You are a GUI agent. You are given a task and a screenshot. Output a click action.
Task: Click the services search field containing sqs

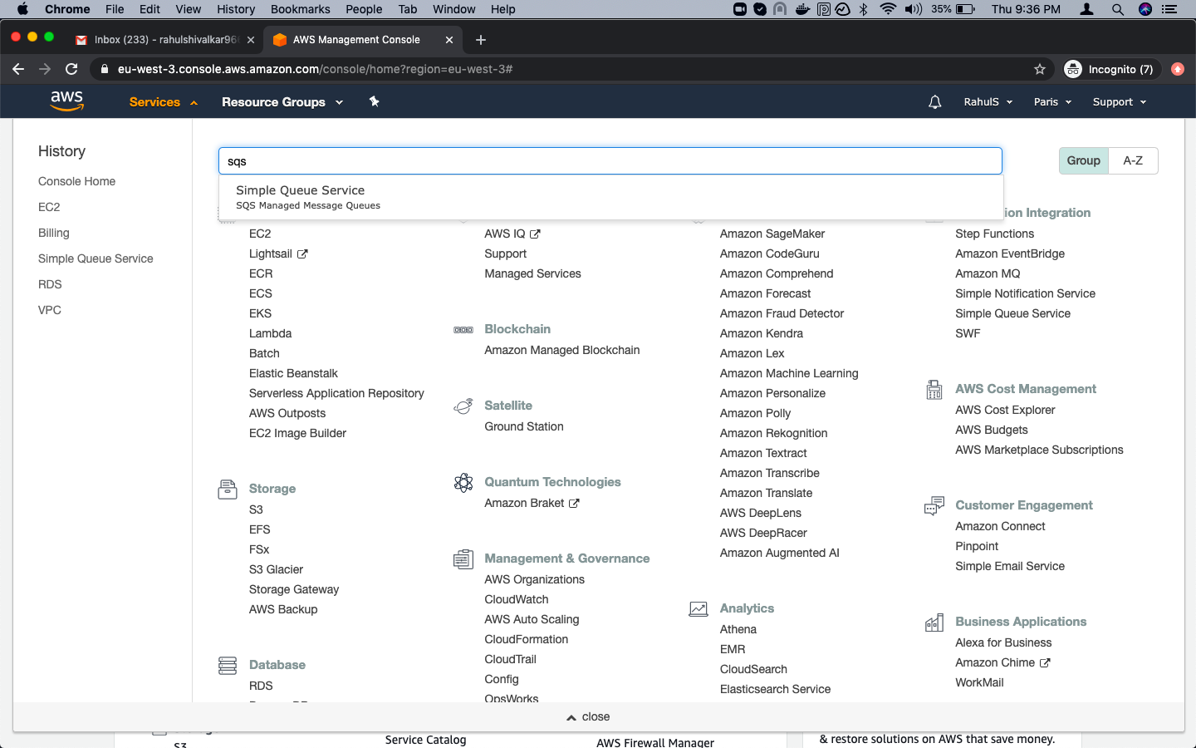(x=610, y=161)
